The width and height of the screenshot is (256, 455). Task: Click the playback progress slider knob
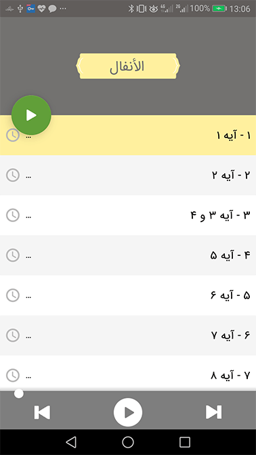(19, 394)
